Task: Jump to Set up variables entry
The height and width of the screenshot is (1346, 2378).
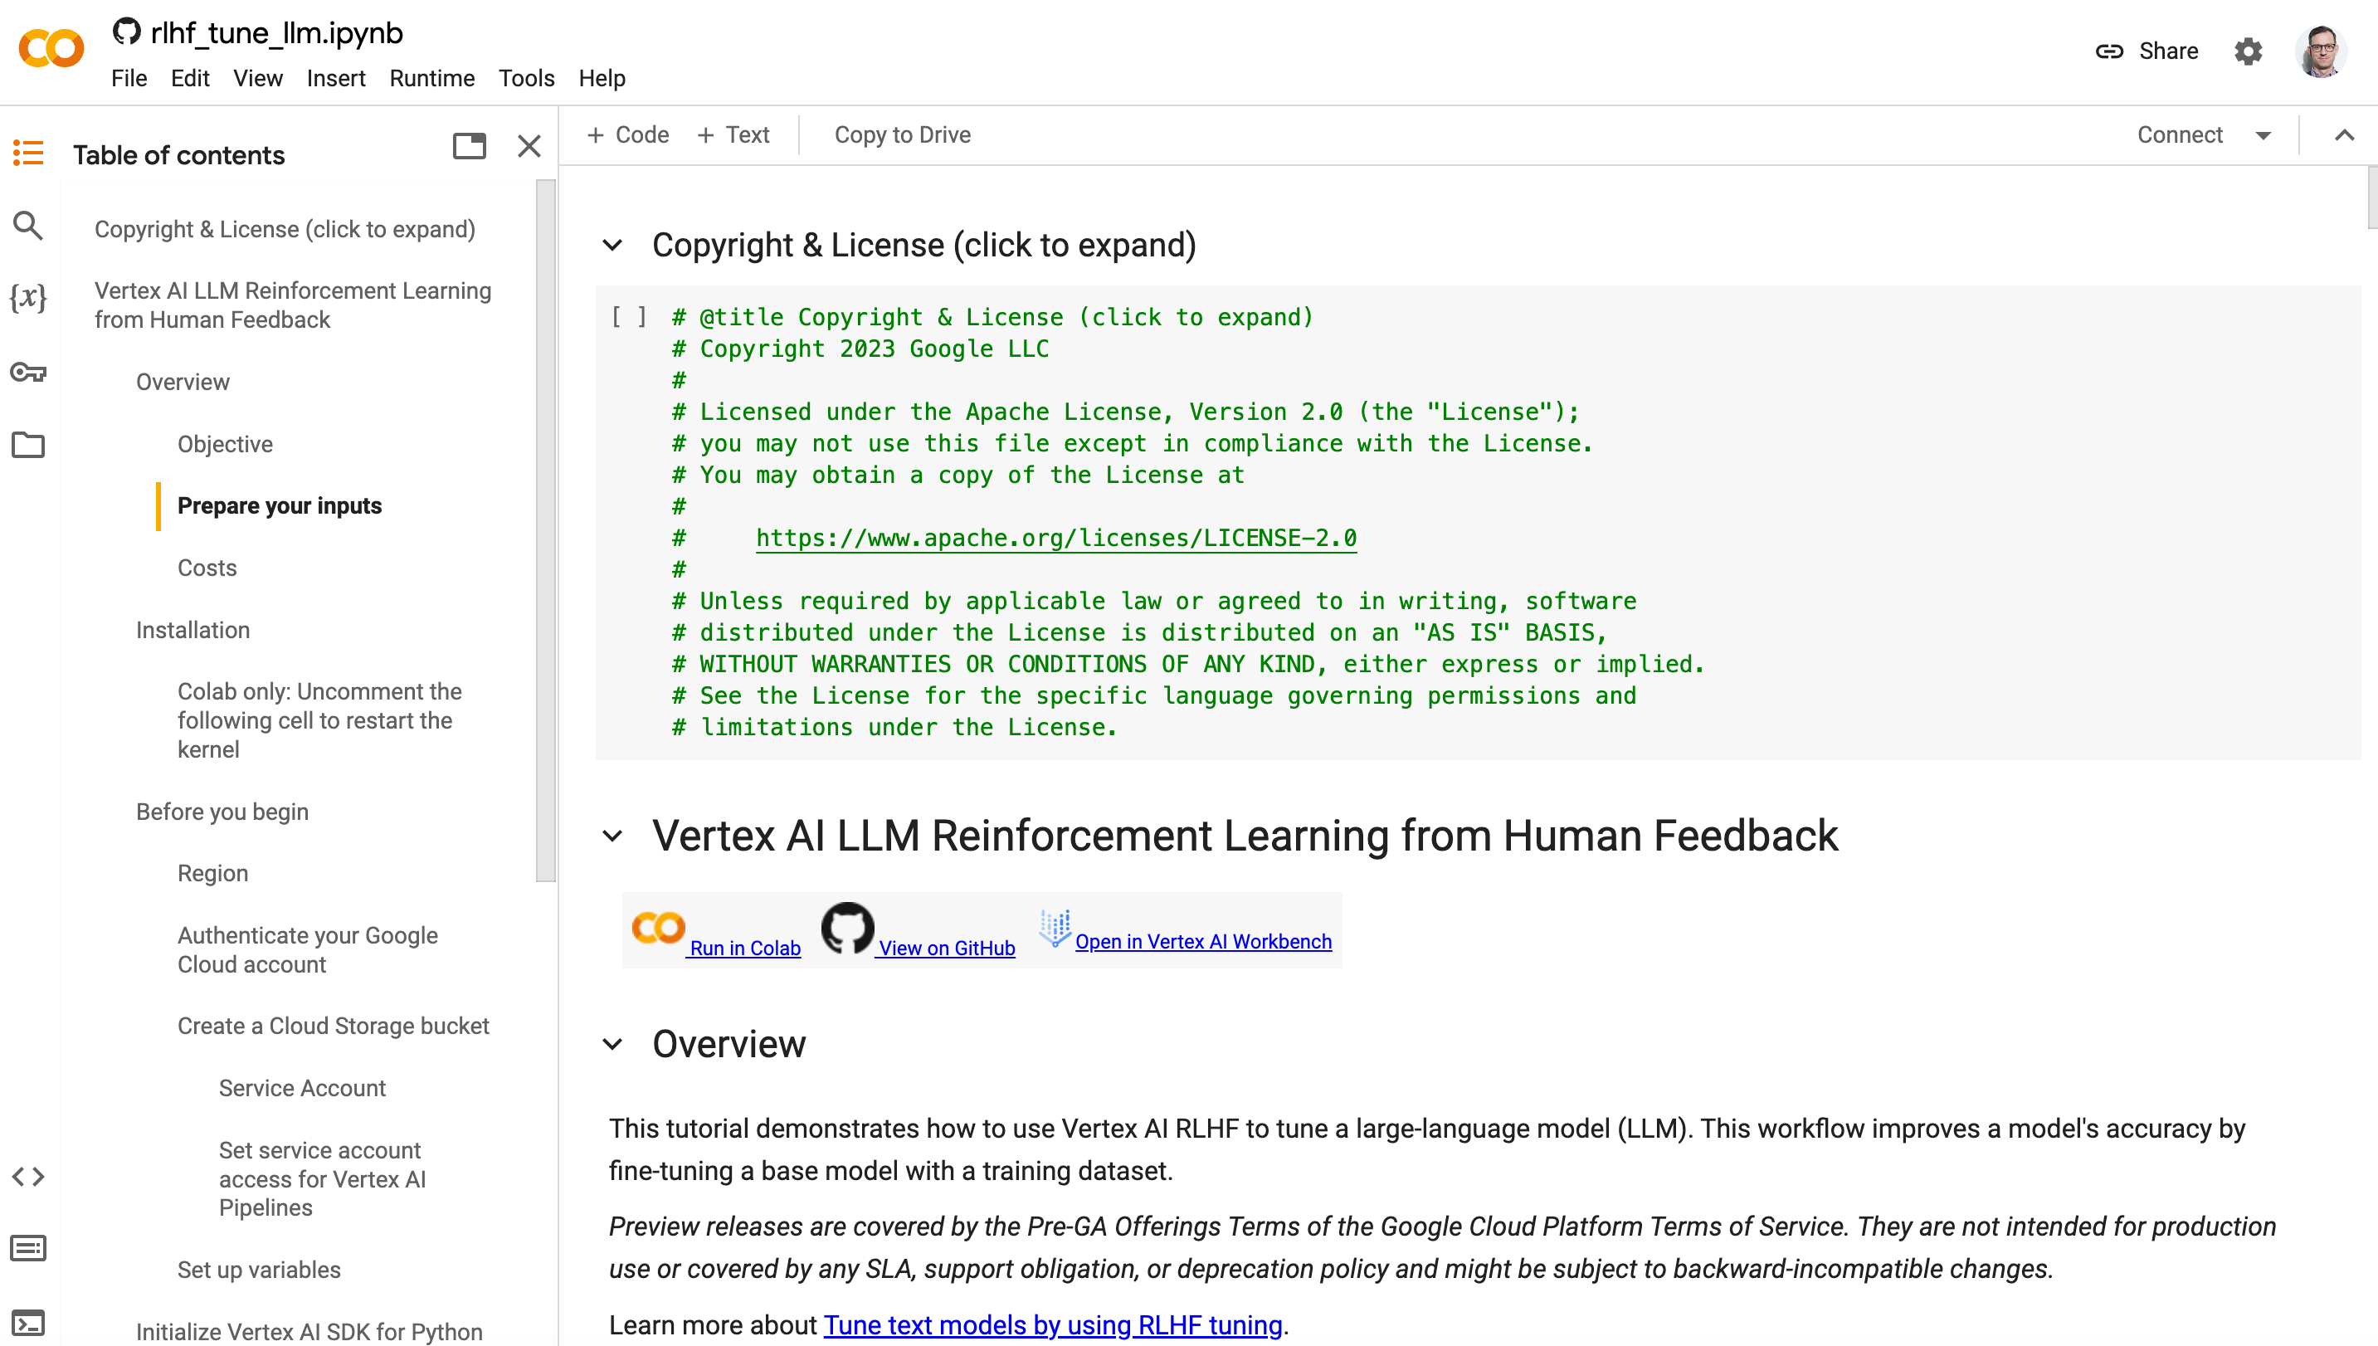Action: [259, 1270]
